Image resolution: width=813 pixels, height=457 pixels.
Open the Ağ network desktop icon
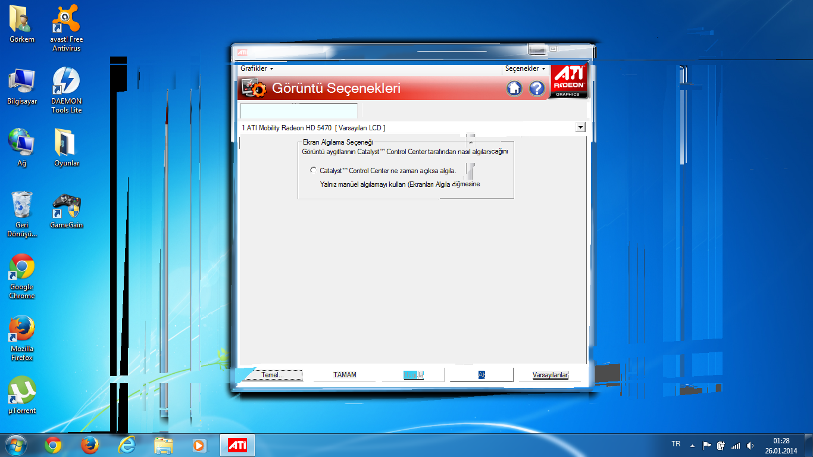point(22,148)
